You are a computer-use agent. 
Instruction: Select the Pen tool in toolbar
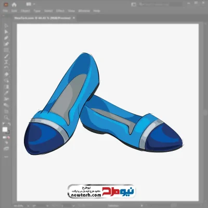click(6, 38)
